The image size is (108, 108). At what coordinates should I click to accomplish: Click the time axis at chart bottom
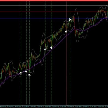tap(54, 106)
